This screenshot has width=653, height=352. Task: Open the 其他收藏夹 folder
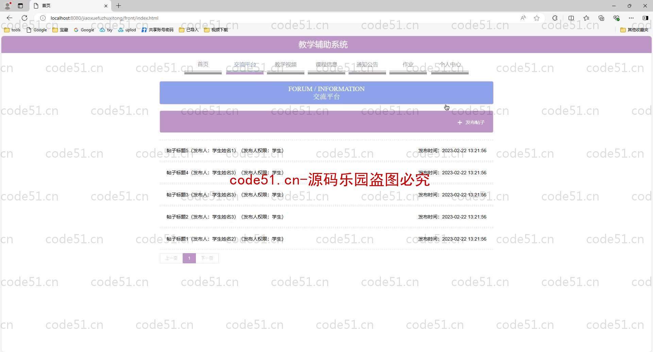pyautogui.click(x=634, y=30)
